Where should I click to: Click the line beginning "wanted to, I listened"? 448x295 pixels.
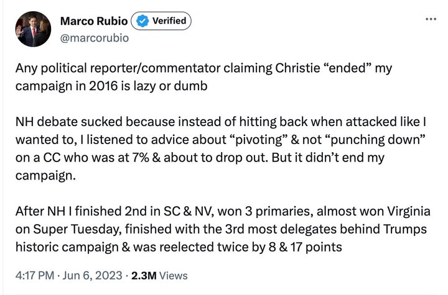pyautogui.click(x=220, y=140)
